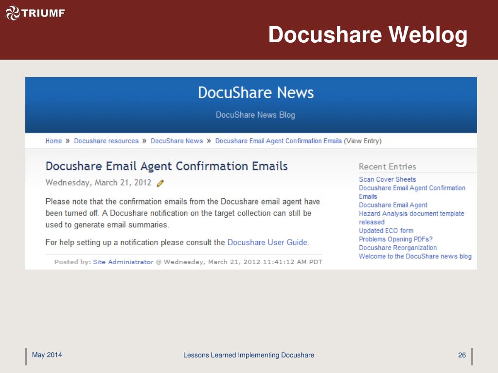Open breadcrumb Docushare Email Agent Confirmation Emails
The width and height of the screenshot is (498, 373).
click(x=279, y=141)
